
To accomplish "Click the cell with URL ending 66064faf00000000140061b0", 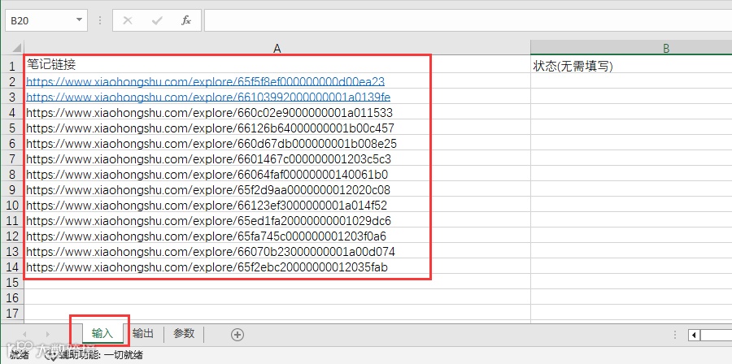I will point(277,175).
